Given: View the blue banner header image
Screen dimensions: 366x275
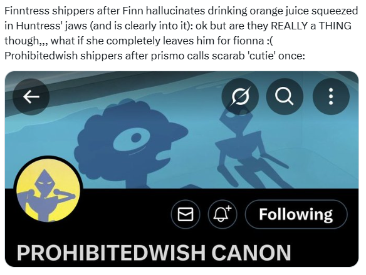Looking at the screenshot, I should 182,130.
